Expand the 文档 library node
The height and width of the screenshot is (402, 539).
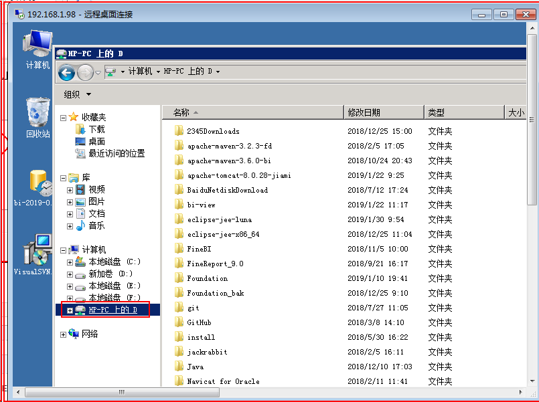(x=70, y=214)
